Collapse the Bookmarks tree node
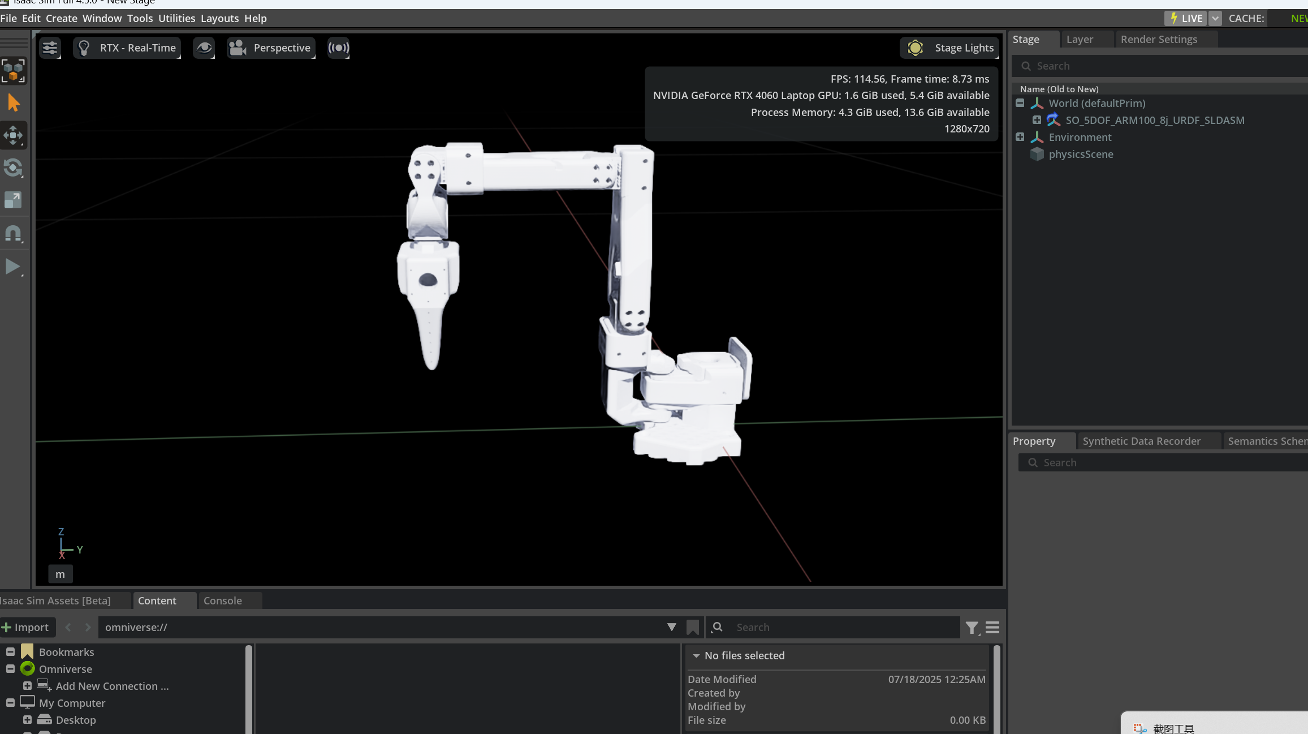The image size is (1308, 734). pos(10,652)
